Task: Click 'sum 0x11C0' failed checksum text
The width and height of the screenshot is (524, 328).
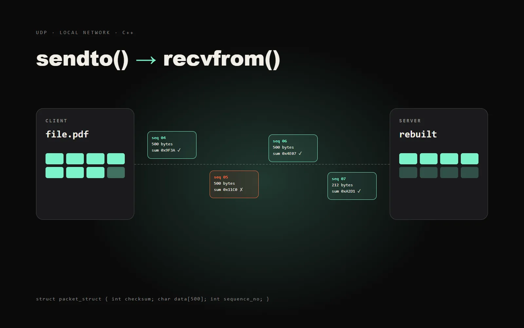Action: click(x=226, y=190)
